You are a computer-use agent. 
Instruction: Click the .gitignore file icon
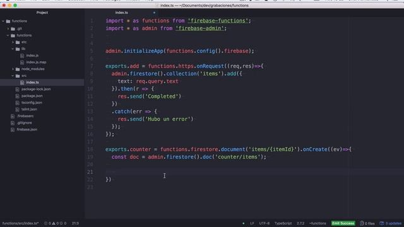pos(13,123)
